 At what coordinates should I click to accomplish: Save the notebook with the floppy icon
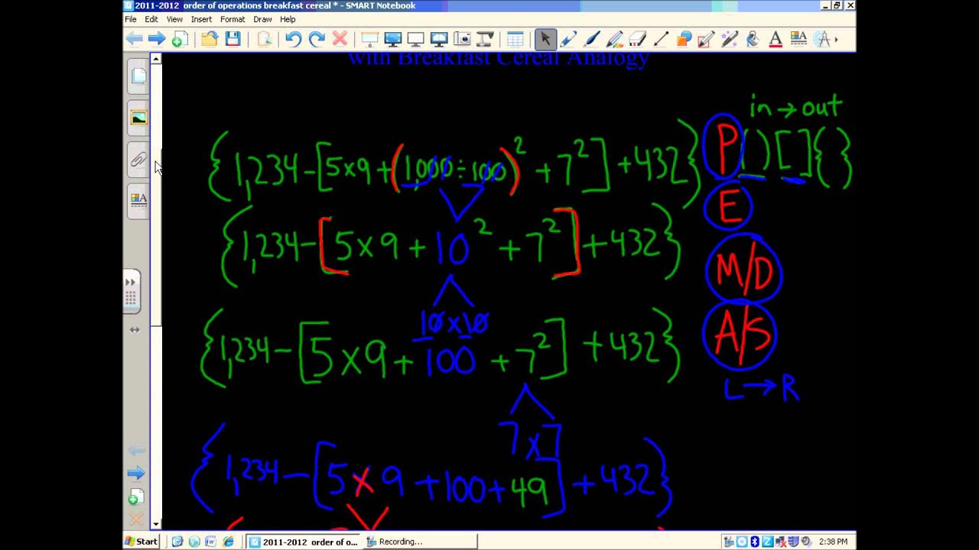point(233,39)
